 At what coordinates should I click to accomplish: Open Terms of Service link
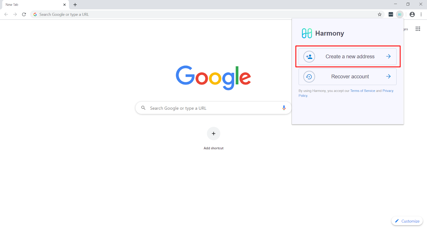(363, 91)
